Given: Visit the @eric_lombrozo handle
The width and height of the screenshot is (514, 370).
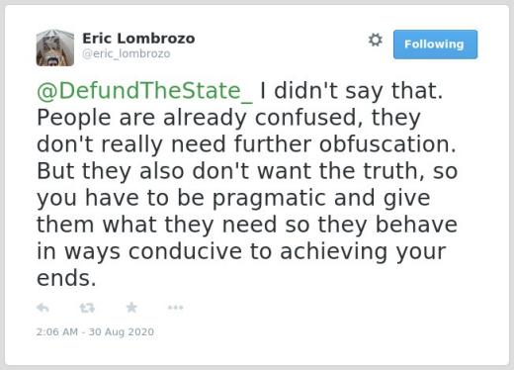Looking at the screenshot, I should (x=127, y=53).
